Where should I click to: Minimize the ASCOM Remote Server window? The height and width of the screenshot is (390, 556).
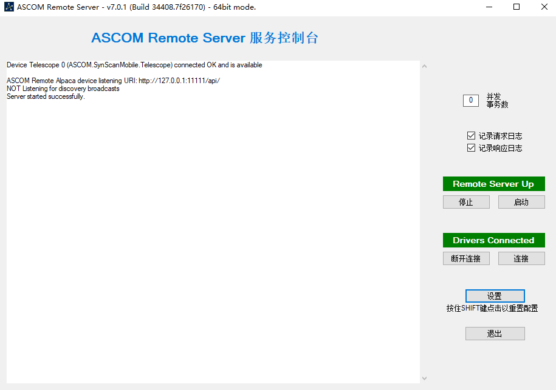pyautogui.click(x=489, y=7)
